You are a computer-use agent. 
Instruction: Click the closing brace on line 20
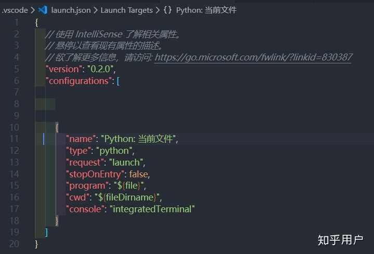point(36,244)
